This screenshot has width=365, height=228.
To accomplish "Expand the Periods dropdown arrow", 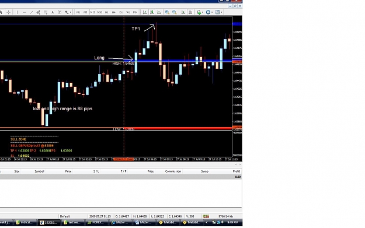I will (x=212, y=12).
